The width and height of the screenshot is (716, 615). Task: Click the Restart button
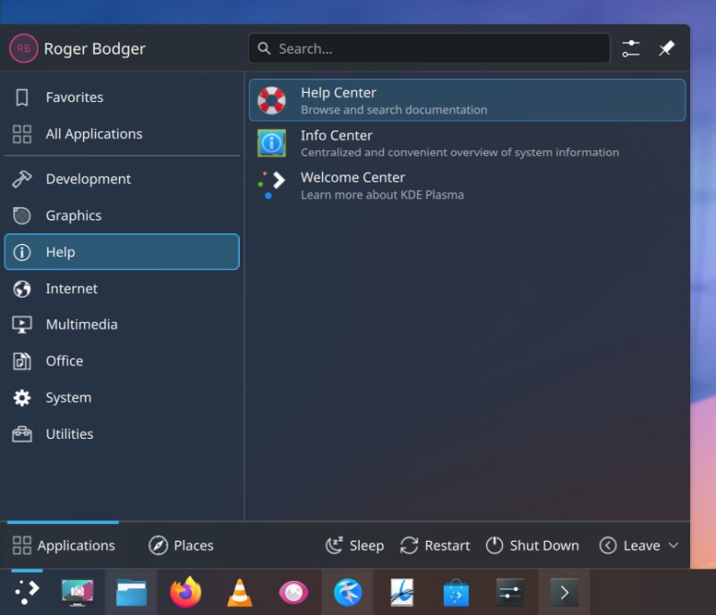[435, 545]
